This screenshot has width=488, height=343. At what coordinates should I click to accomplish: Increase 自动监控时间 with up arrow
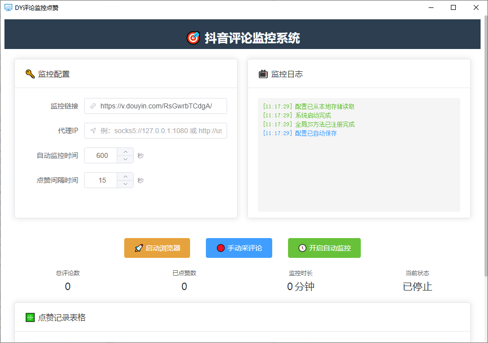125,152
